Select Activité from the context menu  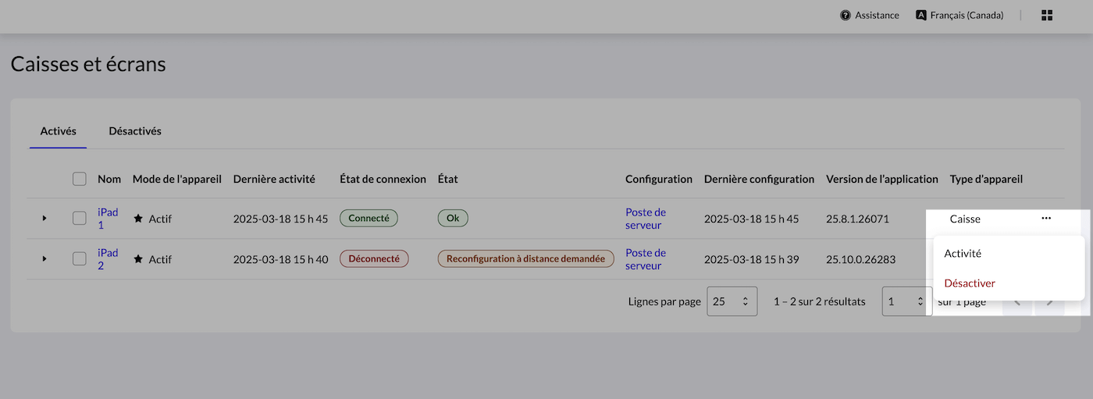tap(963, 254)
